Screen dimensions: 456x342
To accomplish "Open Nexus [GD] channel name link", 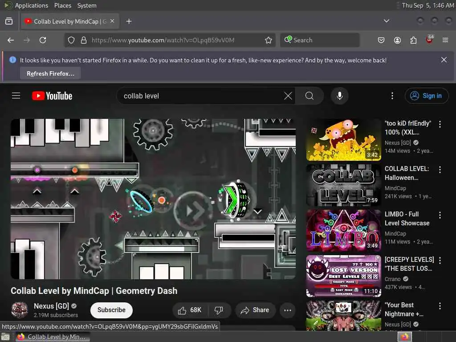I will coord(52,306).
